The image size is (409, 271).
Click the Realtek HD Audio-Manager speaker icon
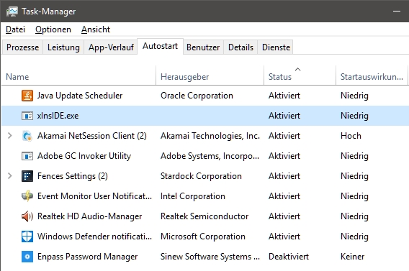[27, 216]
